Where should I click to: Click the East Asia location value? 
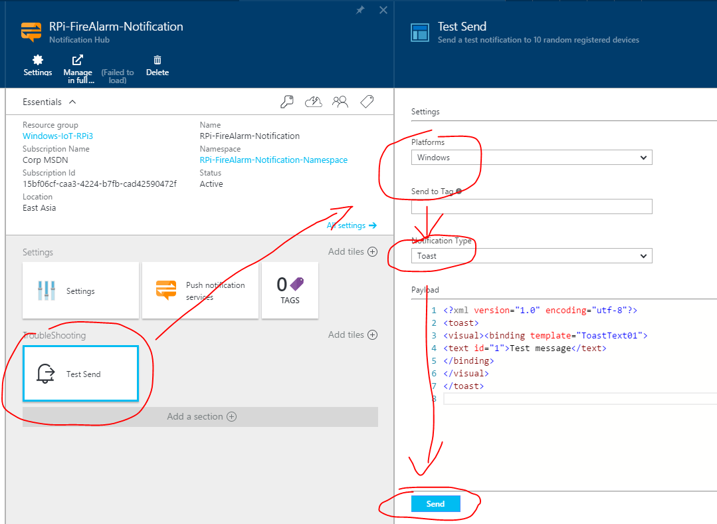click(39, 207)
